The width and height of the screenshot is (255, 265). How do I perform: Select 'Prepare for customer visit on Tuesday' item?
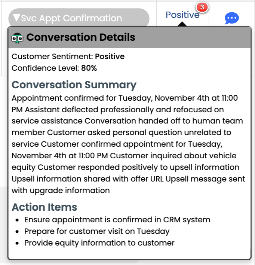(x=97, y=231)
